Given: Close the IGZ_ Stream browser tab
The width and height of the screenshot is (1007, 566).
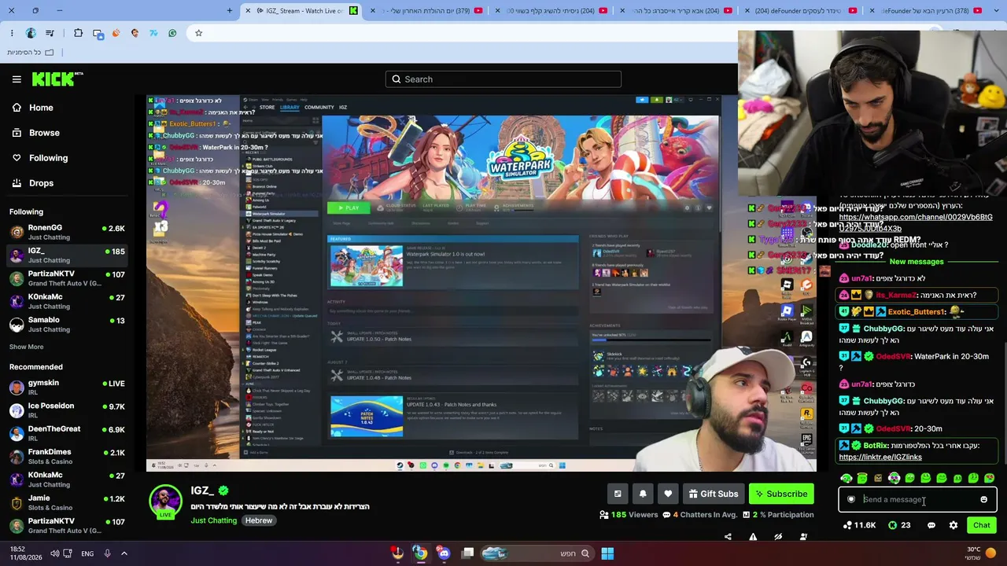Looking at the screenshot, I should [249, 10].
